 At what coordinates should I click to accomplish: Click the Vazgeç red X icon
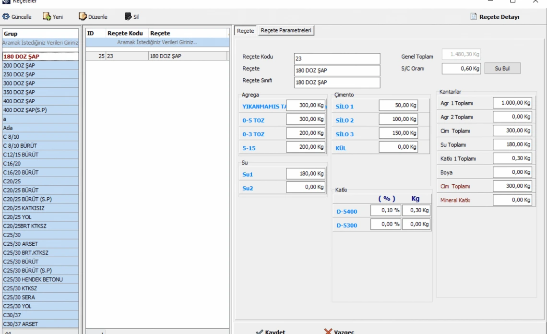(328, 332)
